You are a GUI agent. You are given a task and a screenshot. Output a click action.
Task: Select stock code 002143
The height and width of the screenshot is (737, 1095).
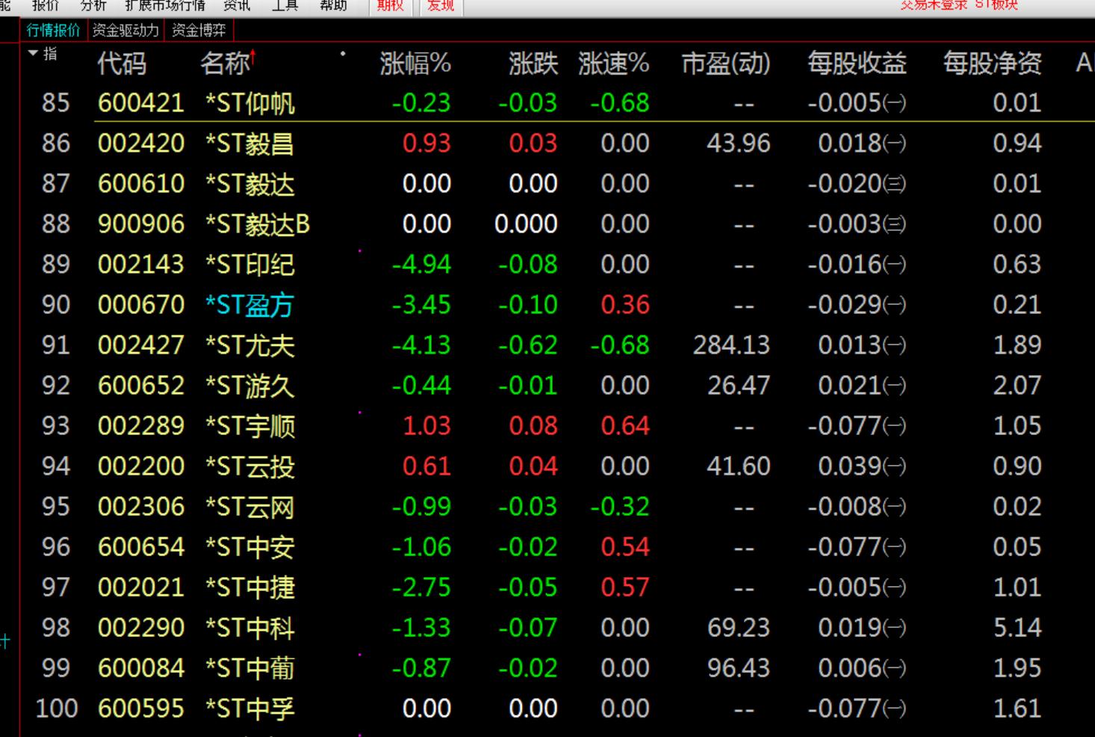[x=141, y=264]
